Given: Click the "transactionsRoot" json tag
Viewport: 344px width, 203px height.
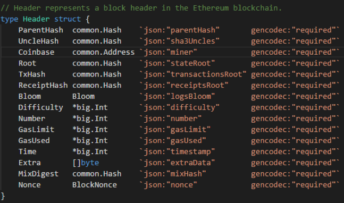Looking at the screenshot, I should coord(206,74).
